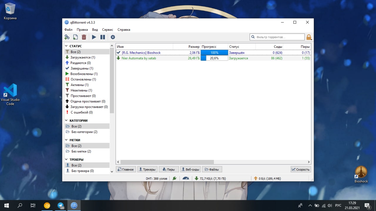The height and width of the screenshot is (211, 376).
Task: Click horizontal scrollbar of torrent list
Action: [x=167, y=162]
